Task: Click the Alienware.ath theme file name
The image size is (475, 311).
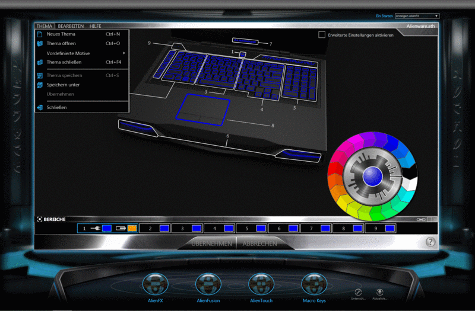Action: pyautogui.click(x=420, y=26)
